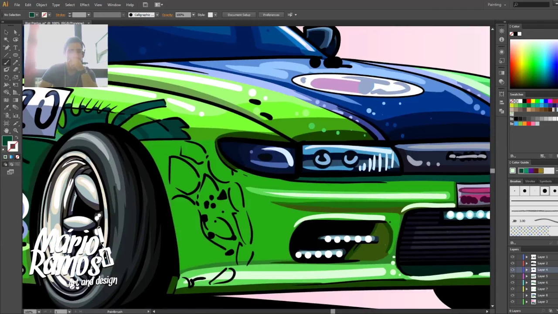Open the Style dropdown in control bar
Viewport: 558px width, 314px height.
click(x=215, y=15)
